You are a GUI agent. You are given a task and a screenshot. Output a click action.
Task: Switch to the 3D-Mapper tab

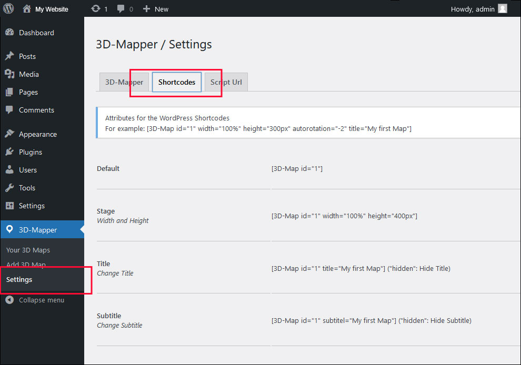[x=124, y=82]
